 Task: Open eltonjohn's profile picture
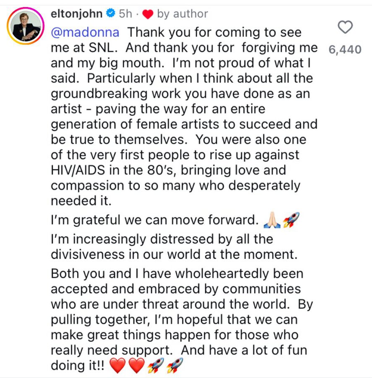coord(26,26)
